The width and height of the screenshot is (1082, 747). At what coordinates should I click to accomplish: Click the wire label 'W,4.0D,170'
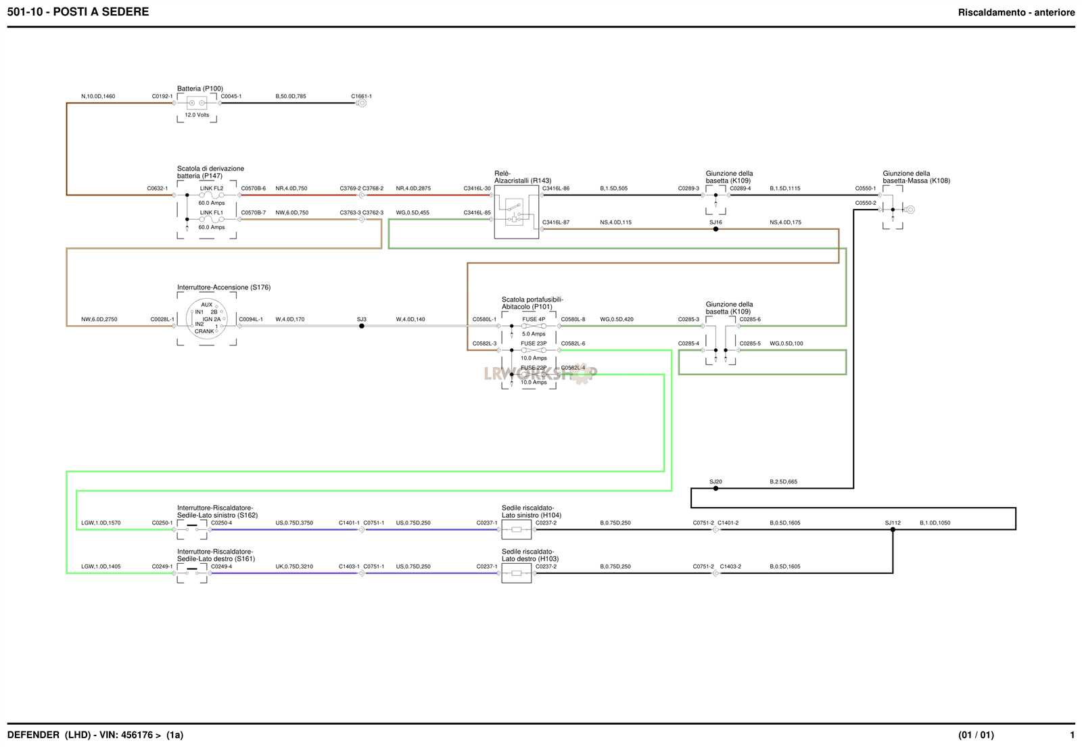point(290,319)
